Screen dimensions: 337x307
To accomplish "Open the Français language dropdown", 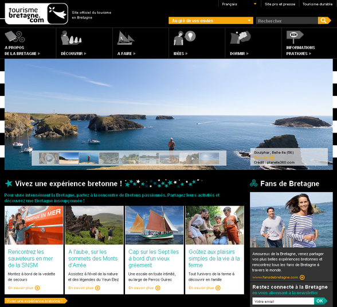I will [239, 4].
